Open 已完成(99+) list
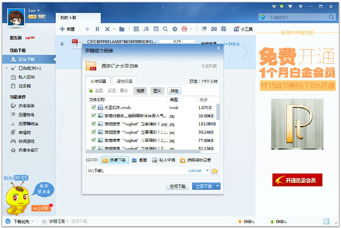This screenshot has width=341, height=228. click(30, 68)
